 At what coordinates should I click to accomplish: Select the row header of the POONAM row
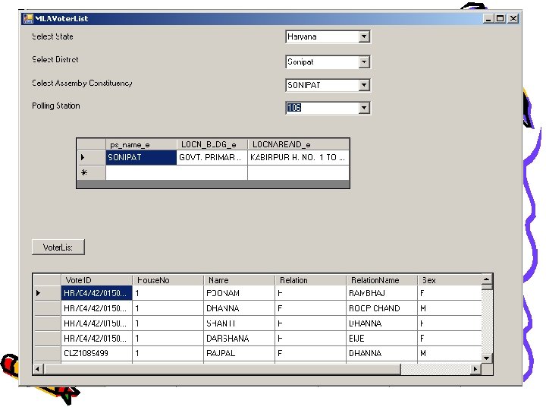47,293
